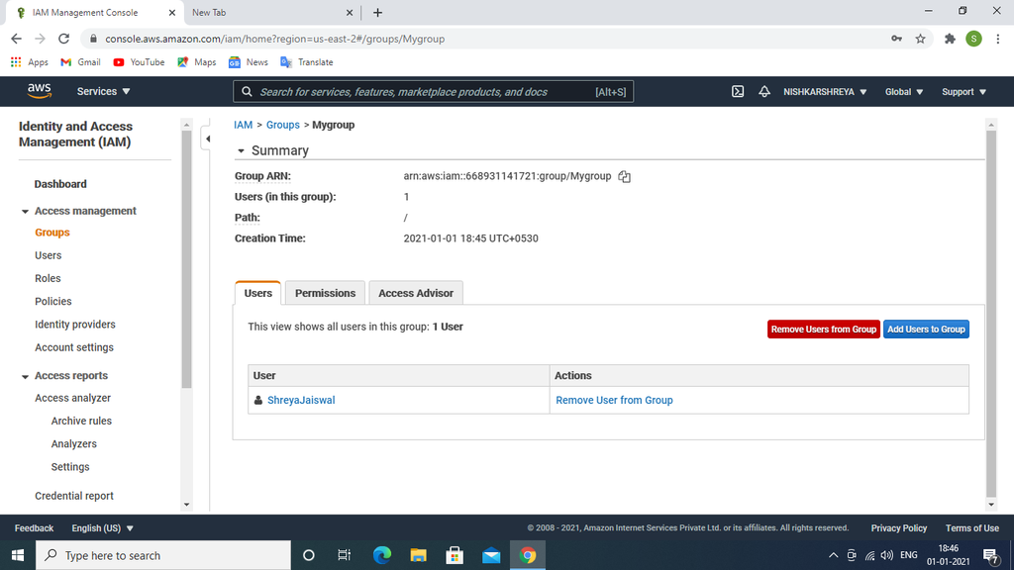Launch Microsoft Edge from the taskbar
Screen dimensions: 1014x570
pyautogui.click(x=382, y=555)
